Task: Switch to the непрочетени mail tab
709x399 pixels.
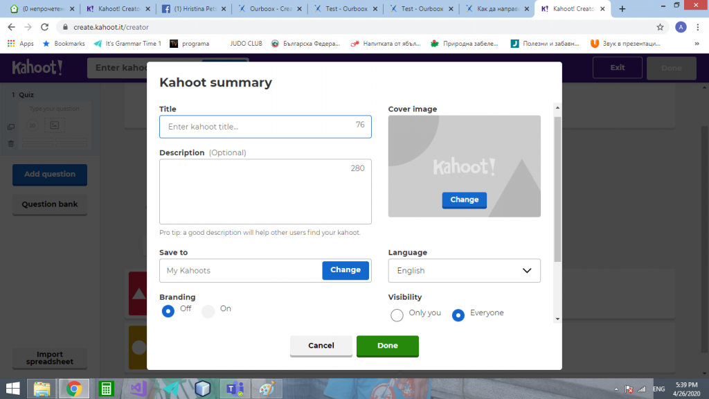Action: [42, 8]
